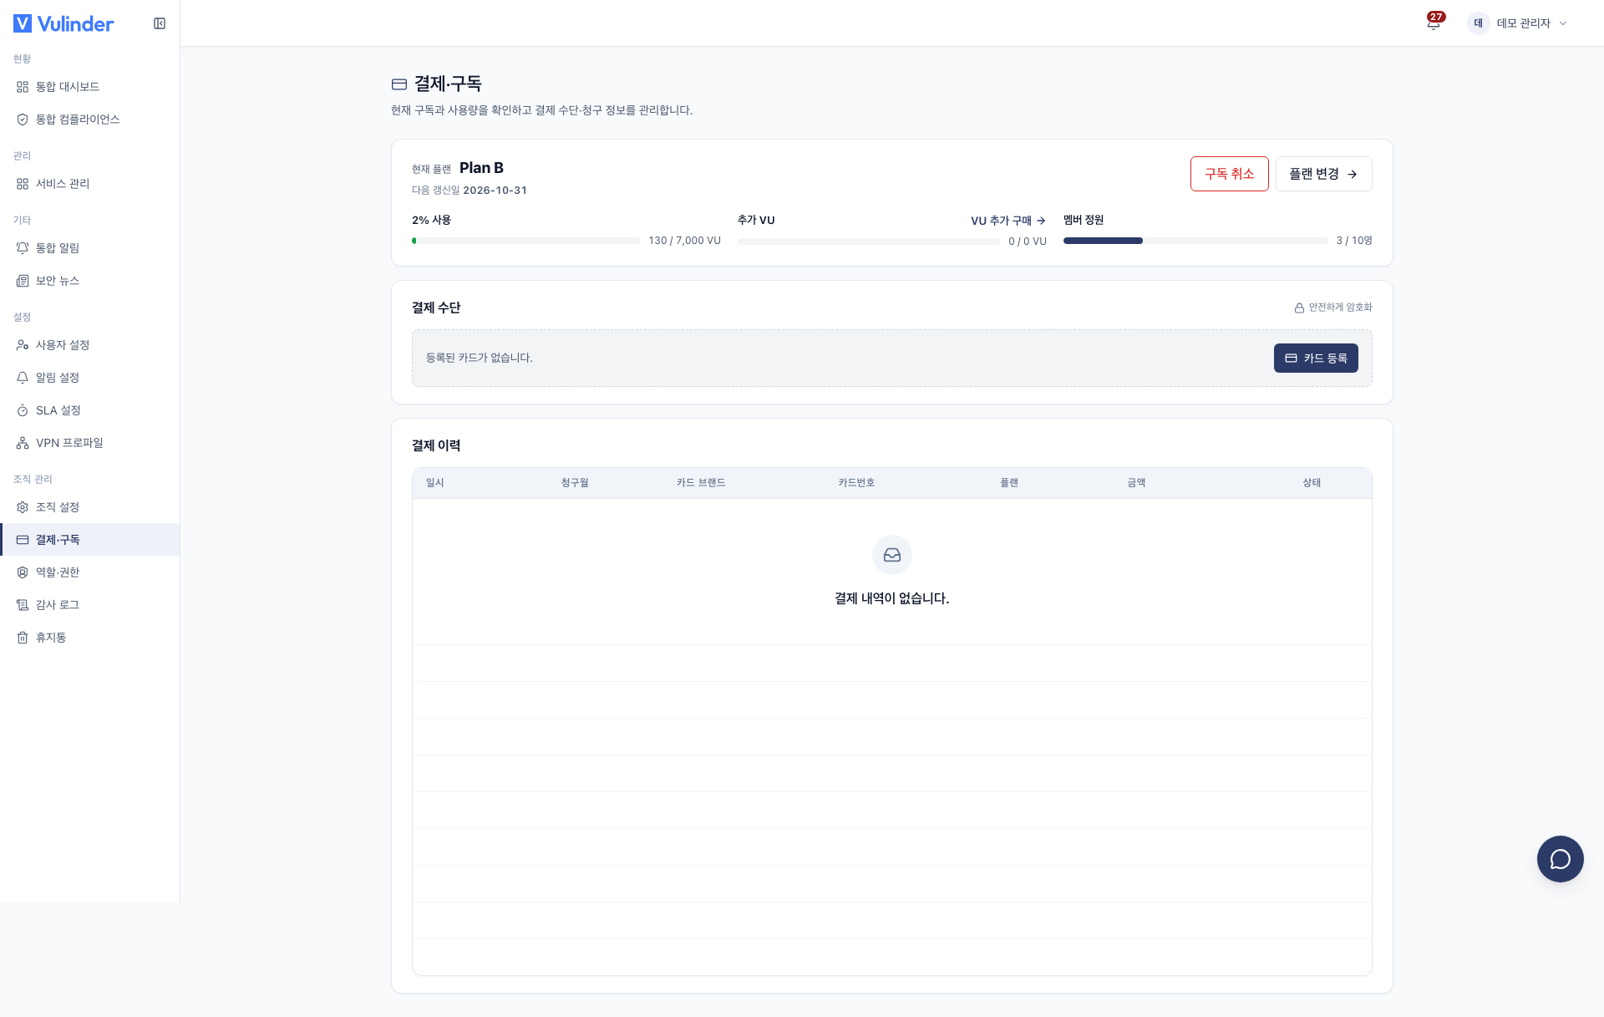The height and width of the screenshot is (1017, 1604).
Task: Click the 카드 등록 button
Action: pos(1316,358)
